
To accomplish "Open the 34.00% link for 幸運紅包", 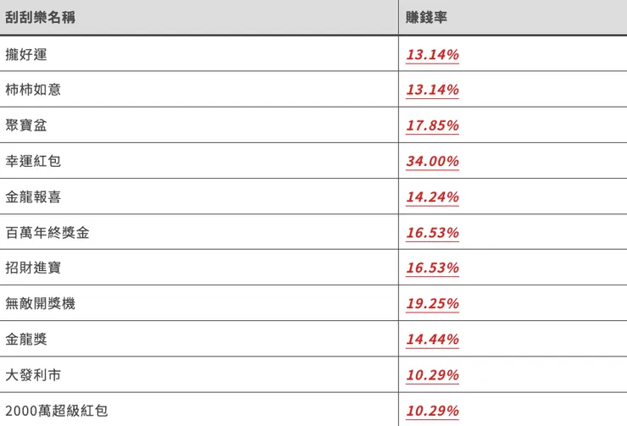I will (x=432, y=162).
